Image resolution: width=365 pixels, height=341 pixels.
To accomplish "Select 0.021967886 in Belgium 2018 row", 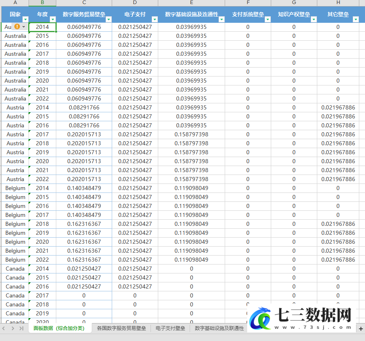I will pyautogui.click(x=338, y=224).
